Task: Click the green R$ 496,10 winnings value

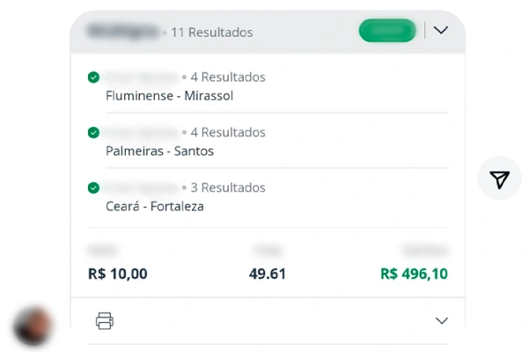Action: [x=414, y=274]
